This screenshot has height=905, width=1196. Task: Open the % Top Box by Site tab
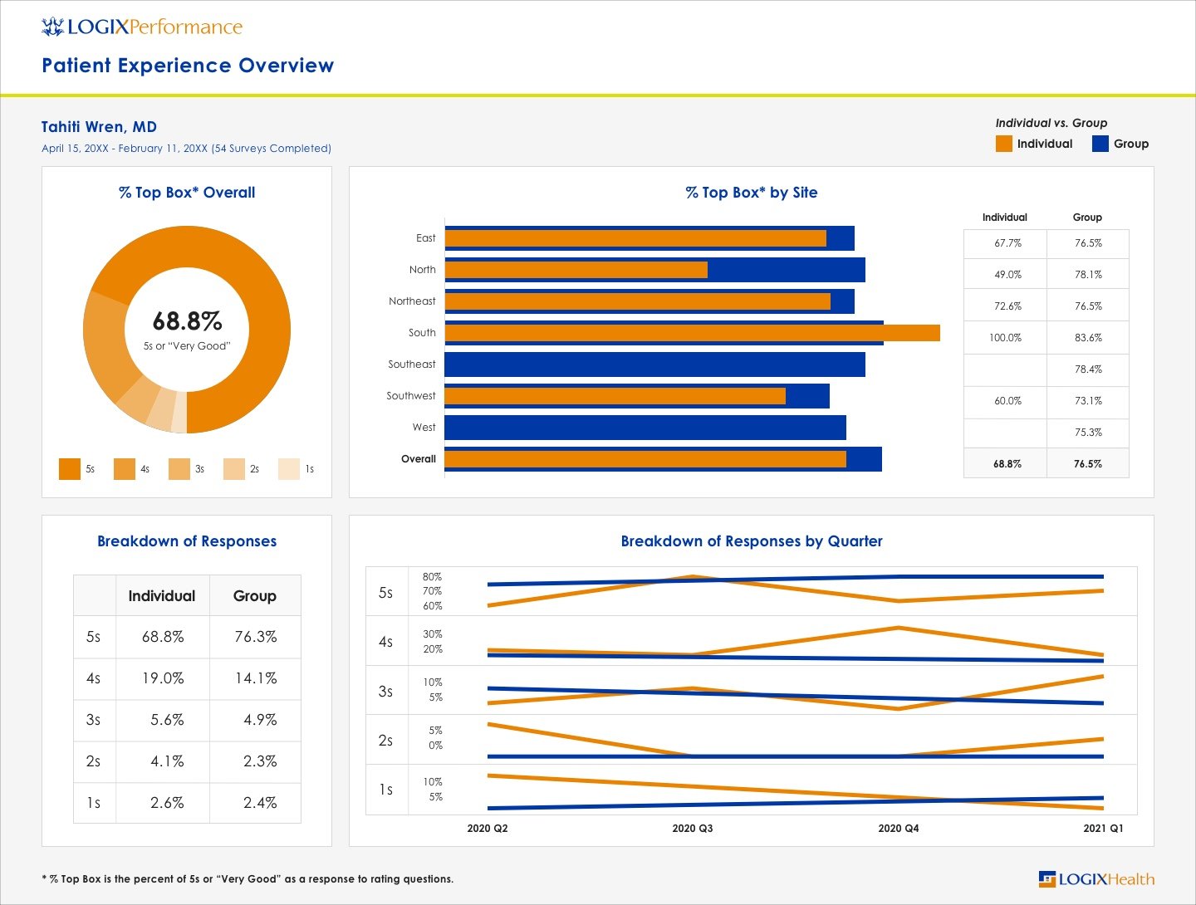click(x=751, y=192)
